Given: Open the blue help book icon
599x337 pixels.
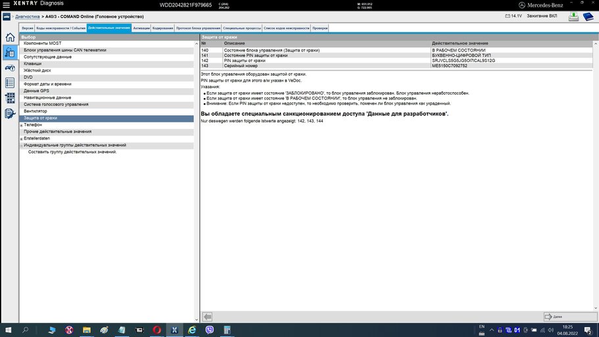Looking at the screenshot, I should coord(588,16).
